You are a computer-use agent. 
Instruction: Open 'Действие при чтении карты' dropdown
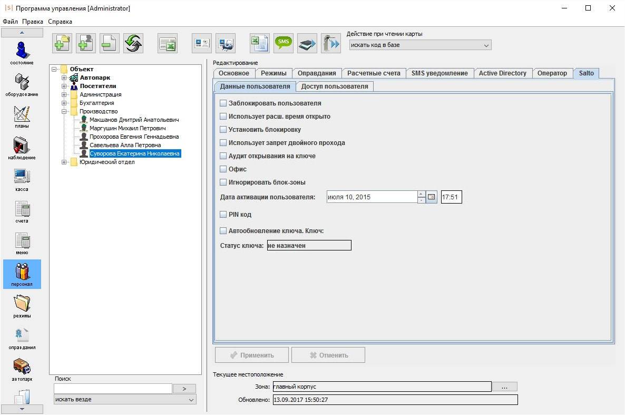(x=420, y=45)
